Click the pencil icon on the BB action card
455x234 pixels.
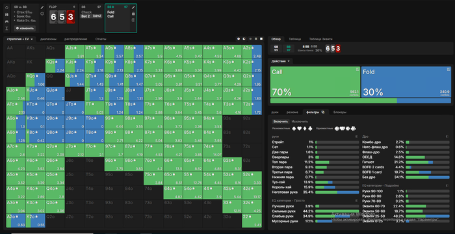pyautogui.click(x=133, y=7)
